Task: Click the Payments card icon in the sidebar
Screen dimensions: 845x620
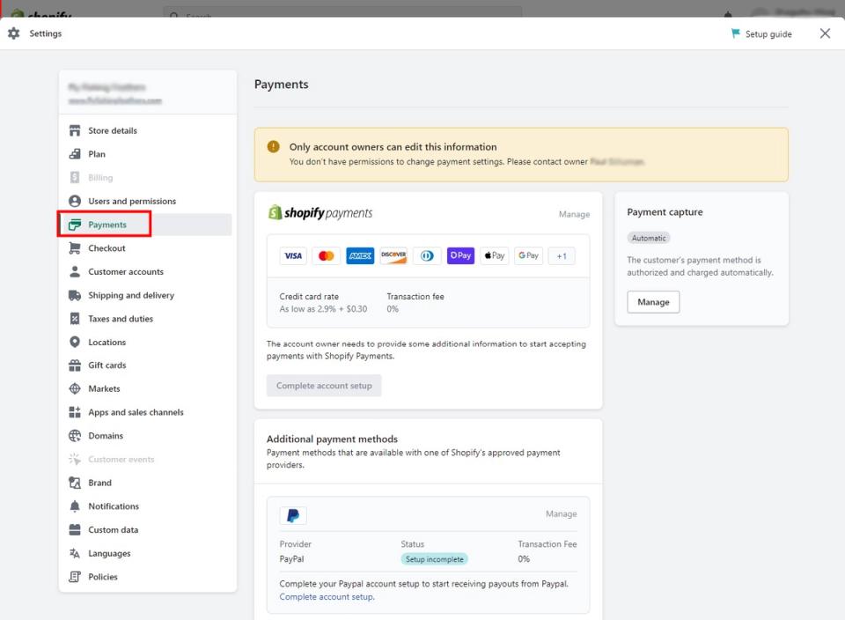Action: 75,225
